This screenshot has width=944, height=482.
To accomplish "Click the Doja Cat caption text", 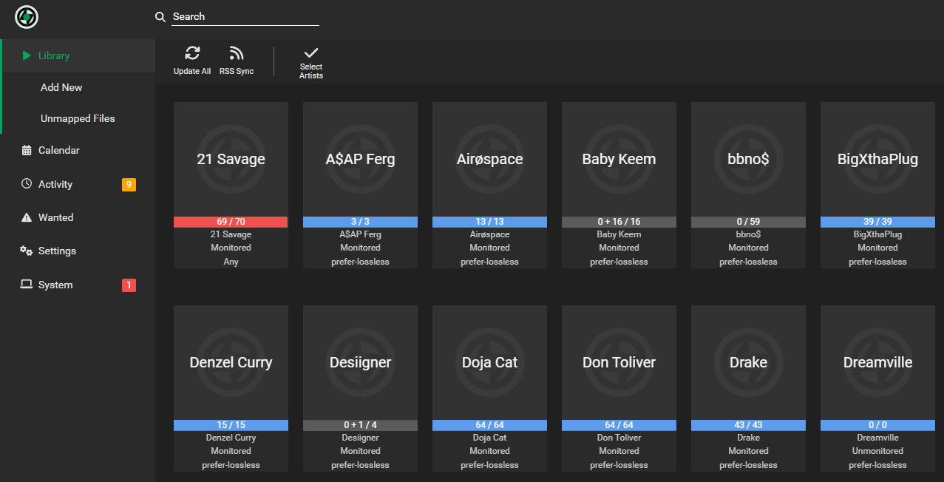I will (x=489, y=438).
